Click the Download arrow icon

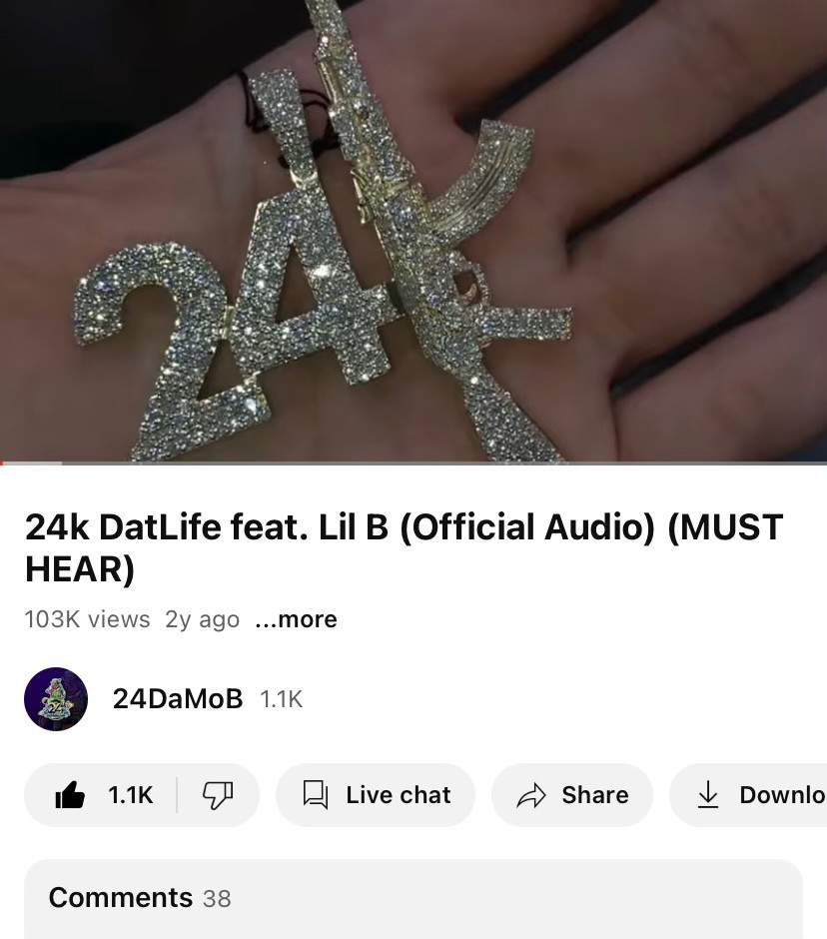(x=708, y=795)
